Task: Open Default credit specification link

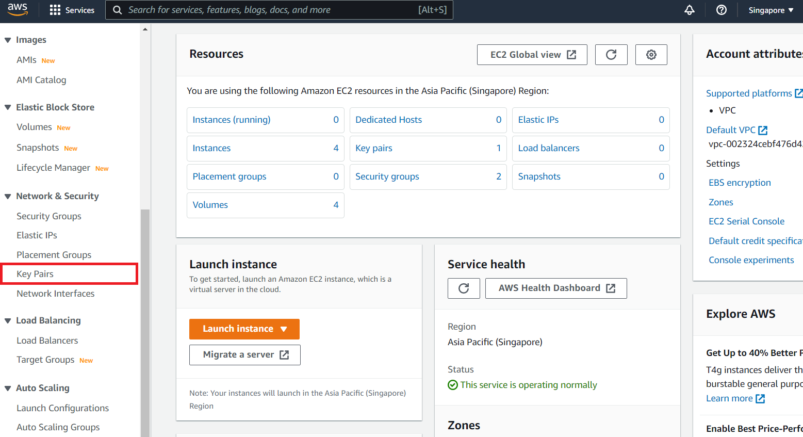Action: (756, 241)
